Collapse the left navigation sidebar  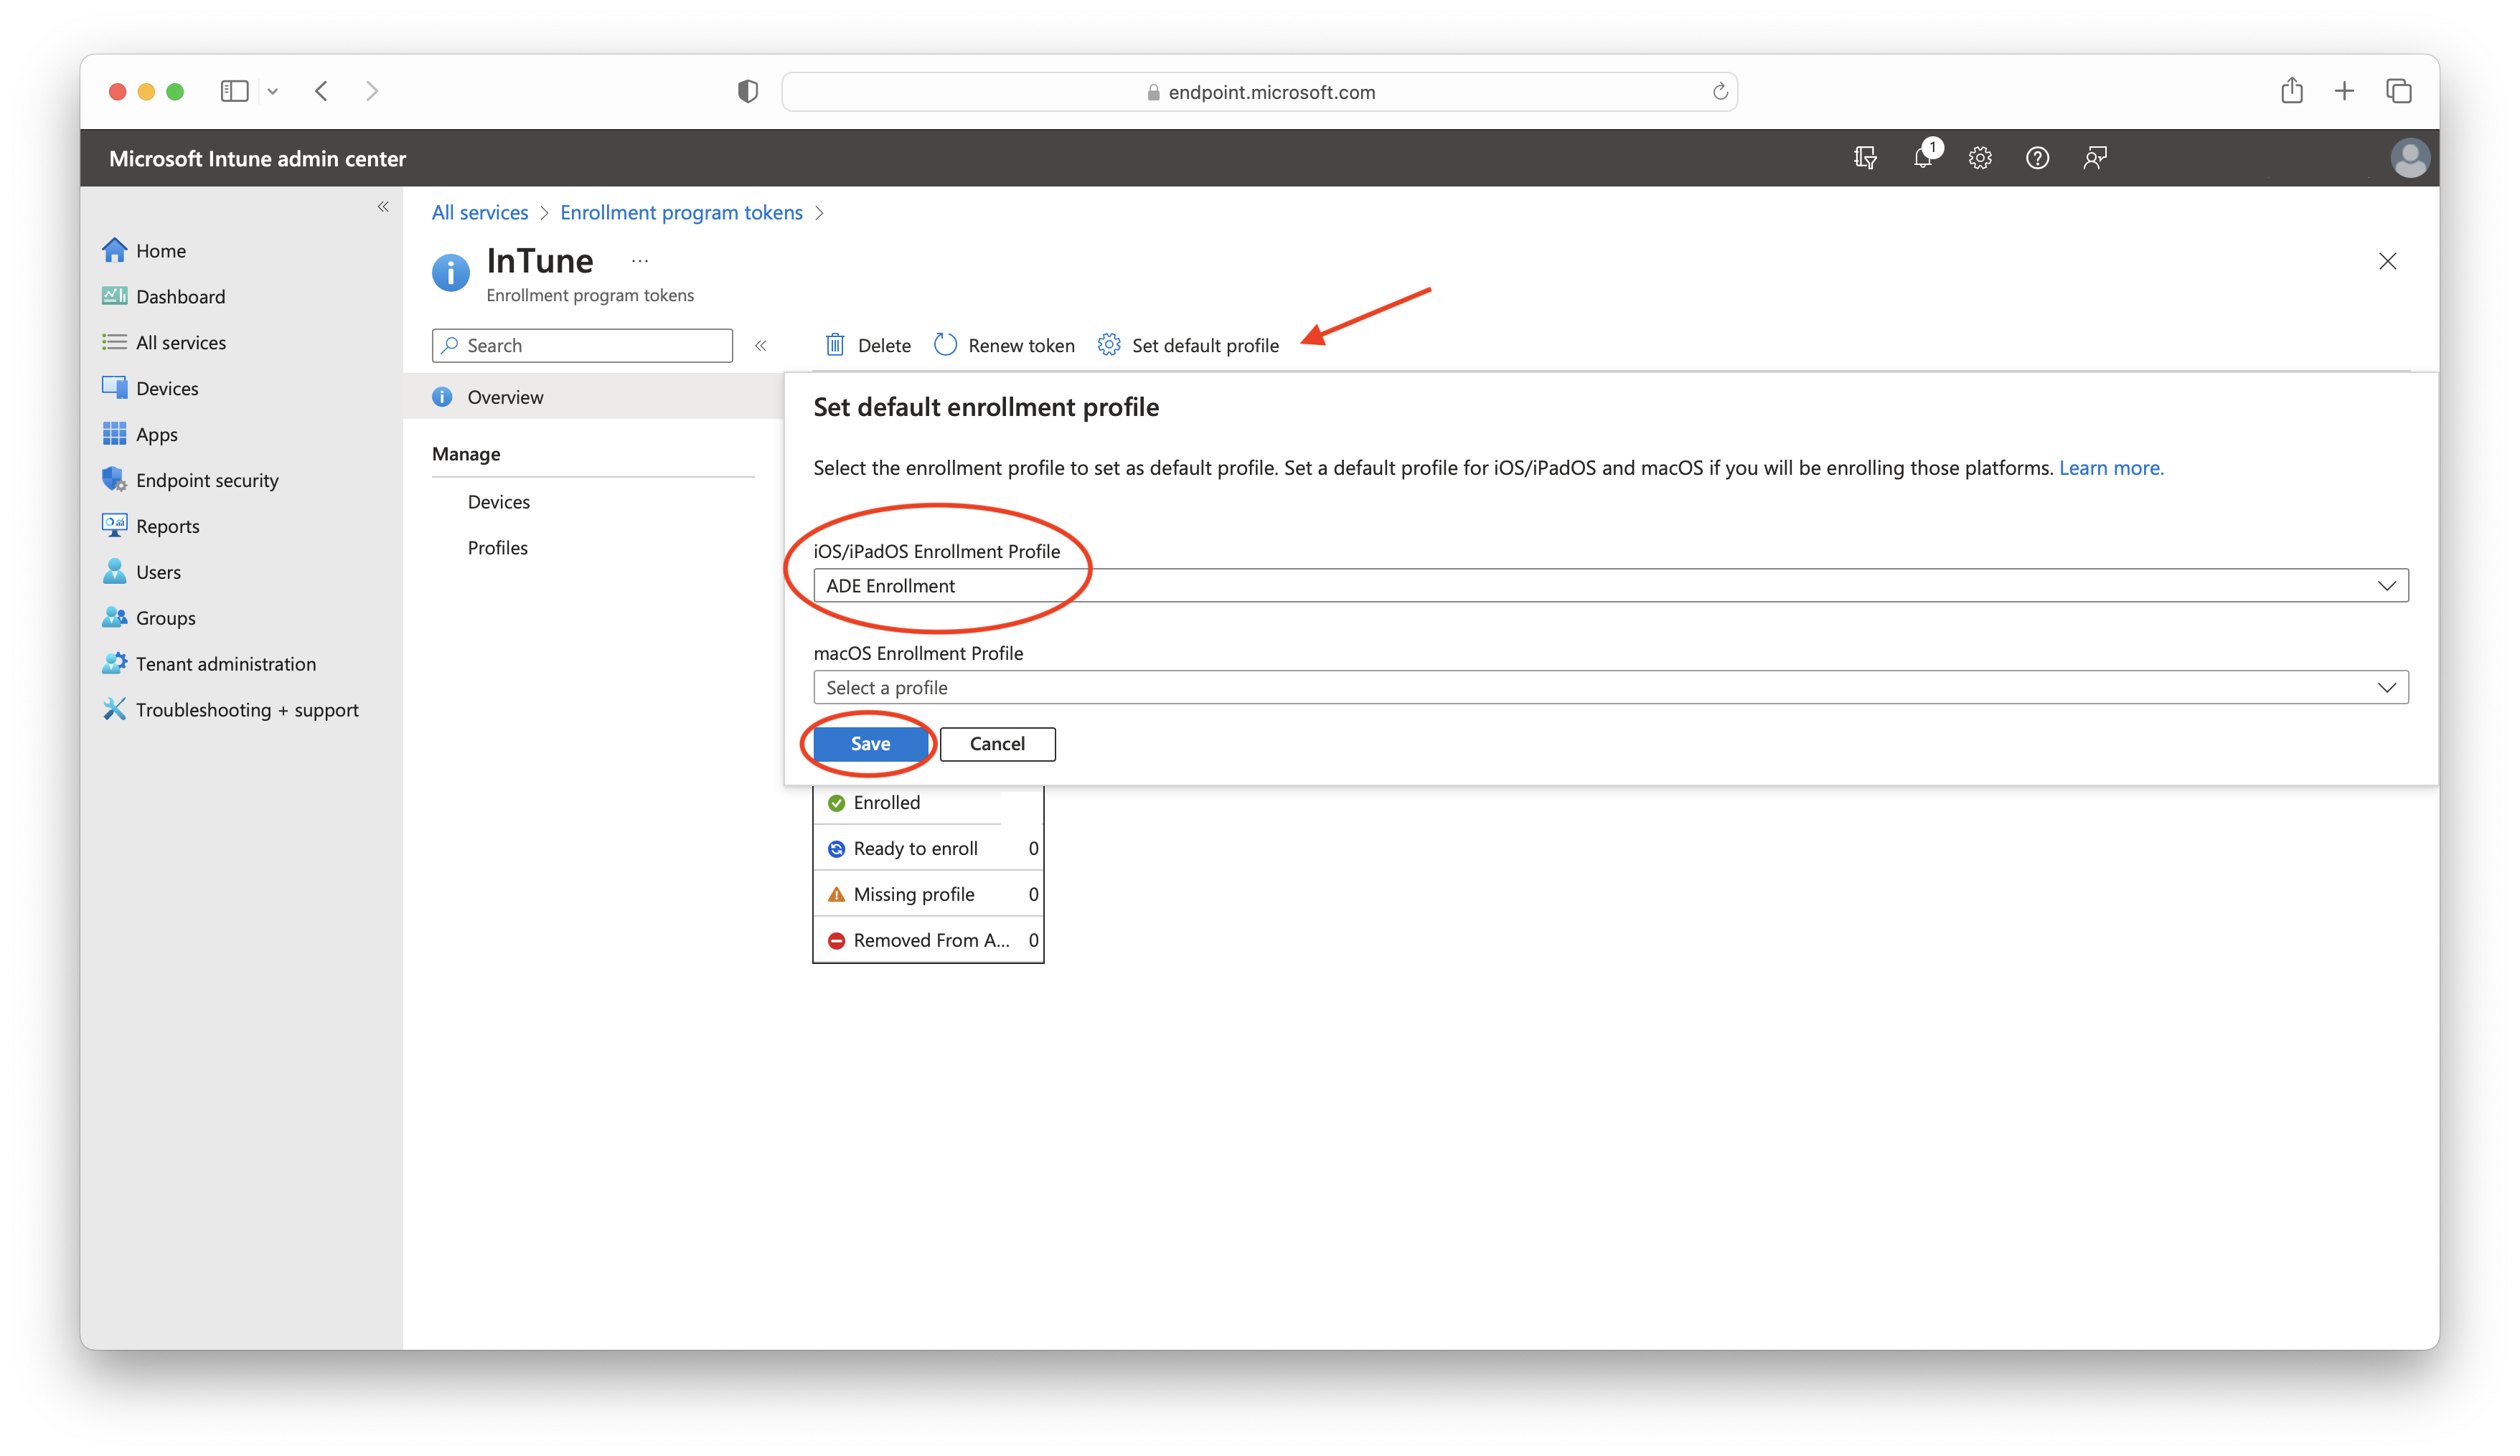click(383, 207)
